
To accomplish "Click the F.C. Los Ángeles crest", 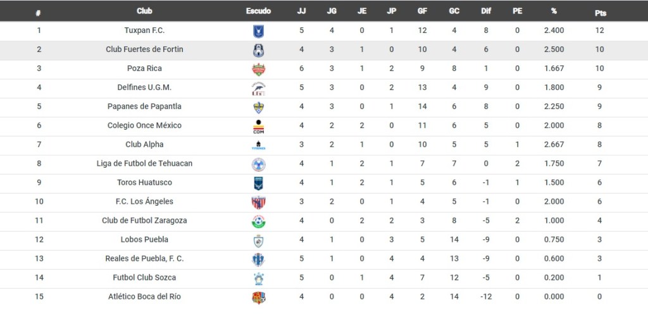I will [x=258, y=202].
